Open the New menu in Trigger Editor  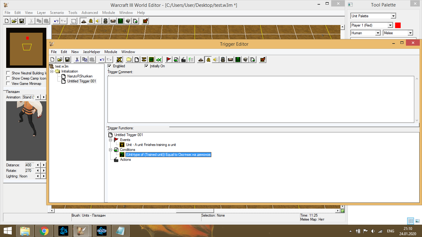tap(75, 52)
